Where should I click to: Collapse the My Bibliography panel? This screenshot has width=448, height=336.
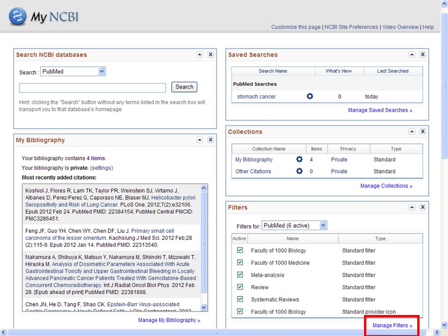[200, 140]
